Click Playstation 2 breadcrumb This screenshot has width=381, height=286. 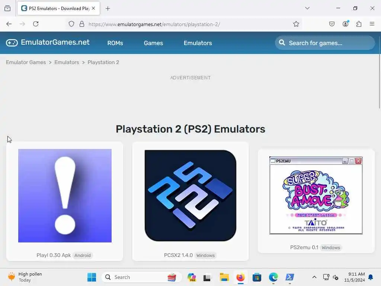pos(103,62)
